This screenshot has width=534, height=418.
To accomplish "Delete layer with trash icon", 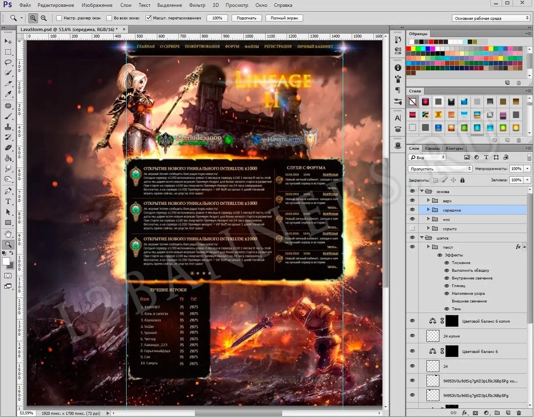I will click(518, 413).
